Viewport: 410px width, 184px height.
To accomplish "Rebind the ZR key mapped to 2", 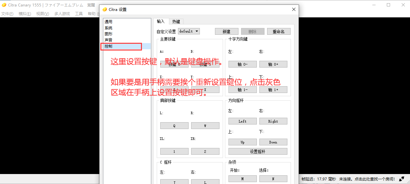I will pyautogui.click(x=205, y=152).
